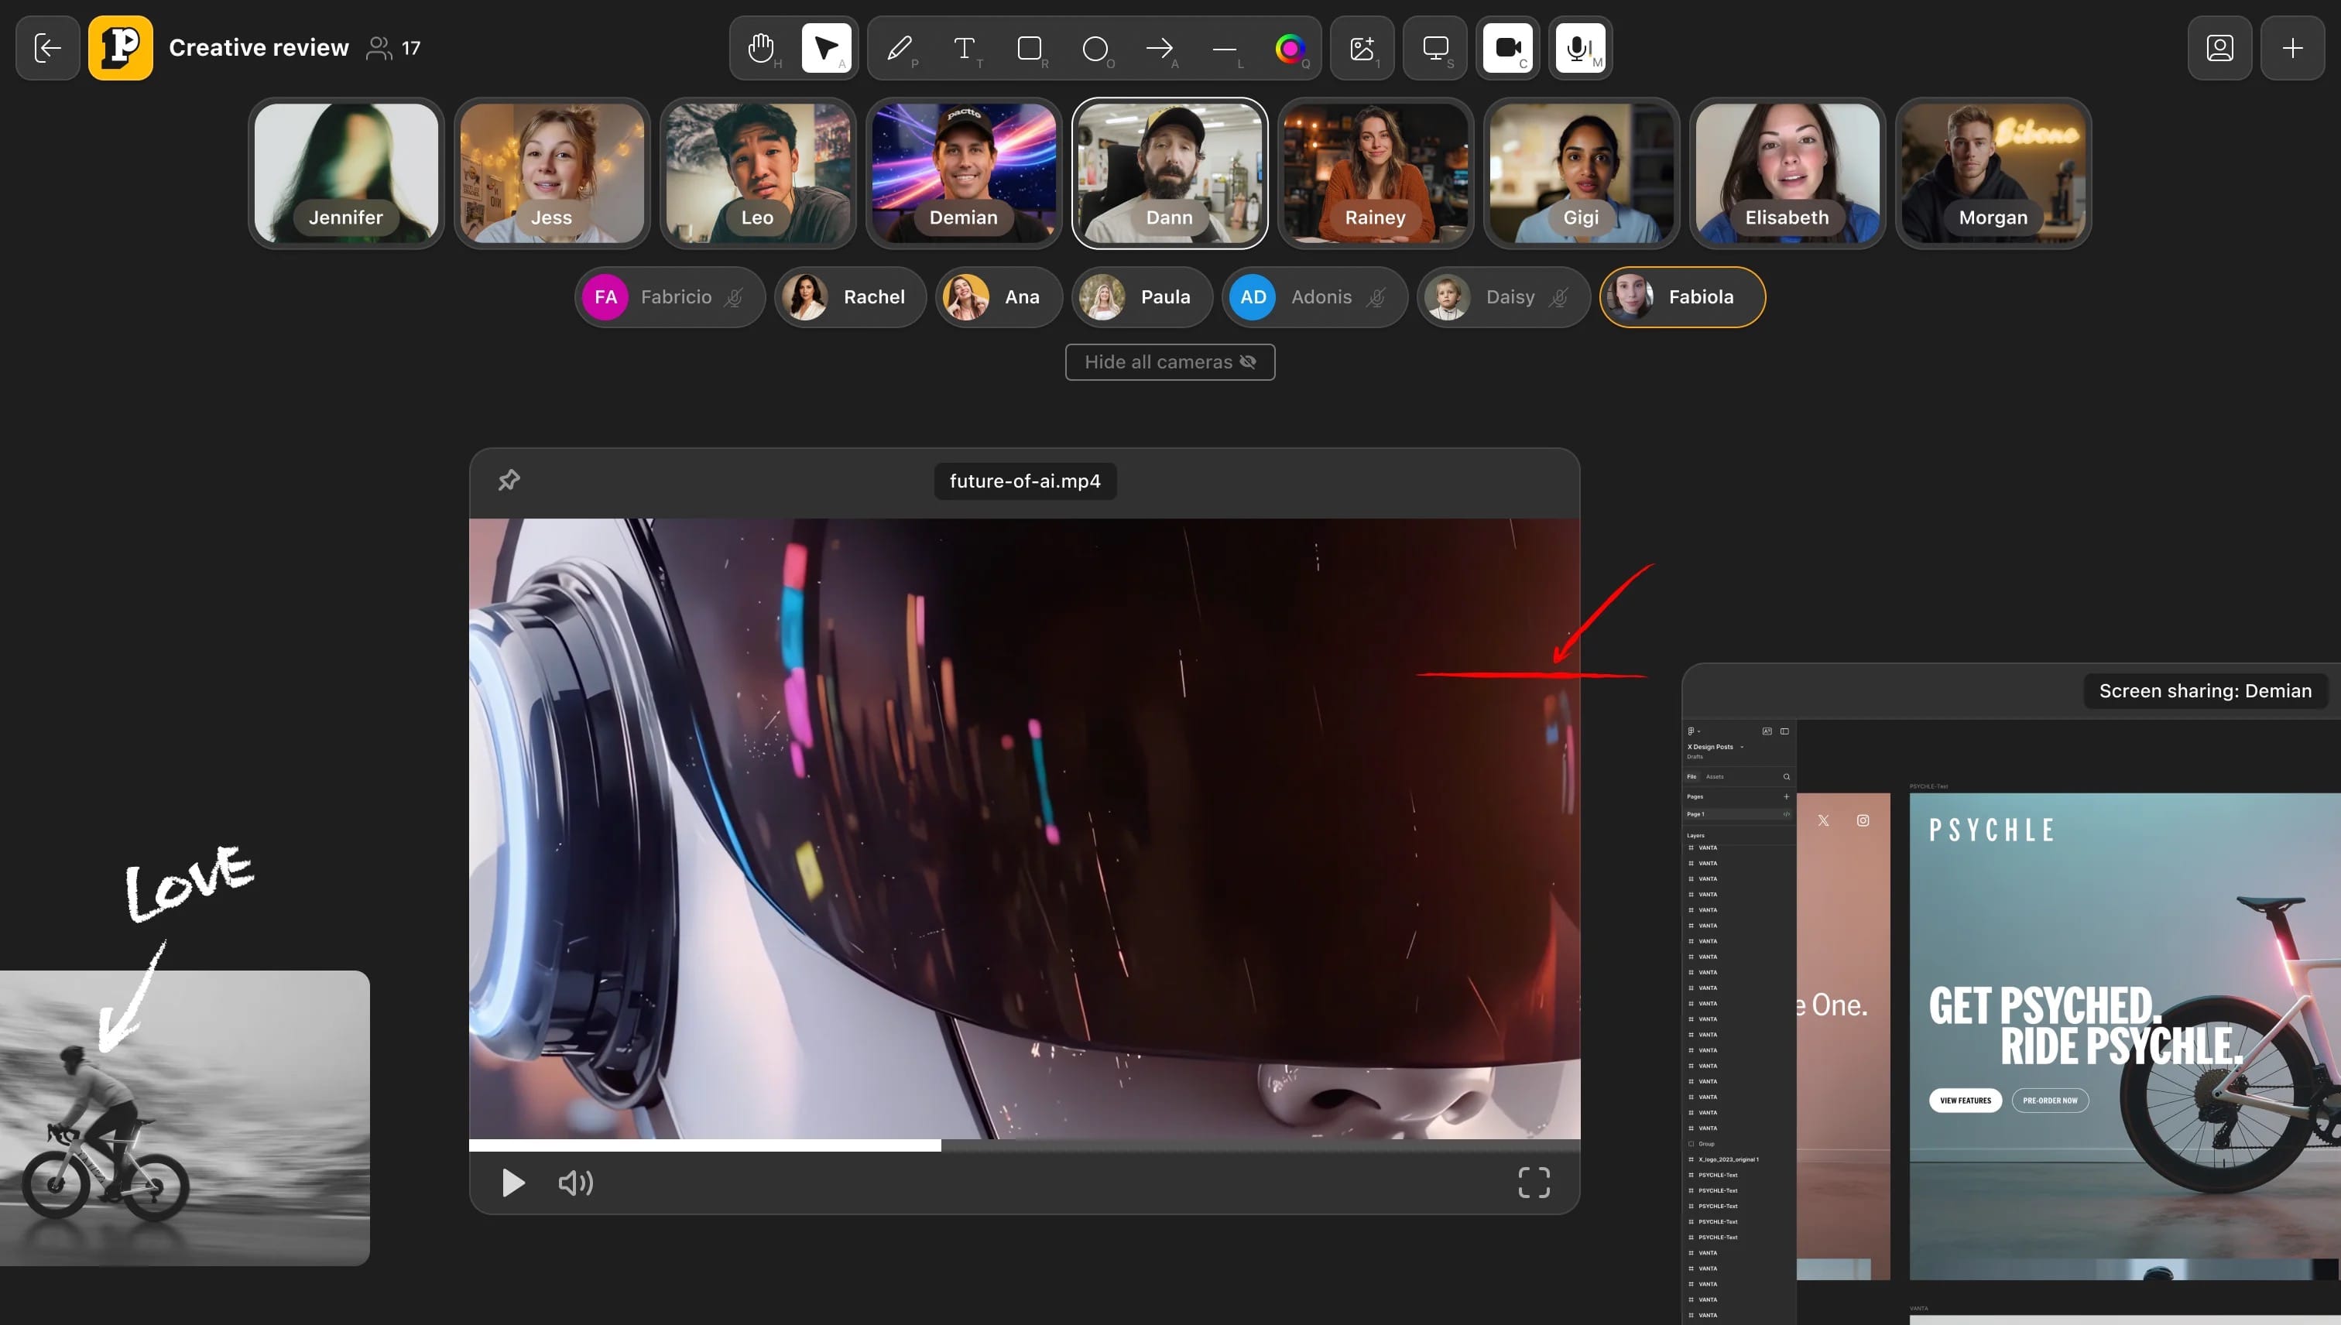Leave the Creative review board

tap(46, 47)
